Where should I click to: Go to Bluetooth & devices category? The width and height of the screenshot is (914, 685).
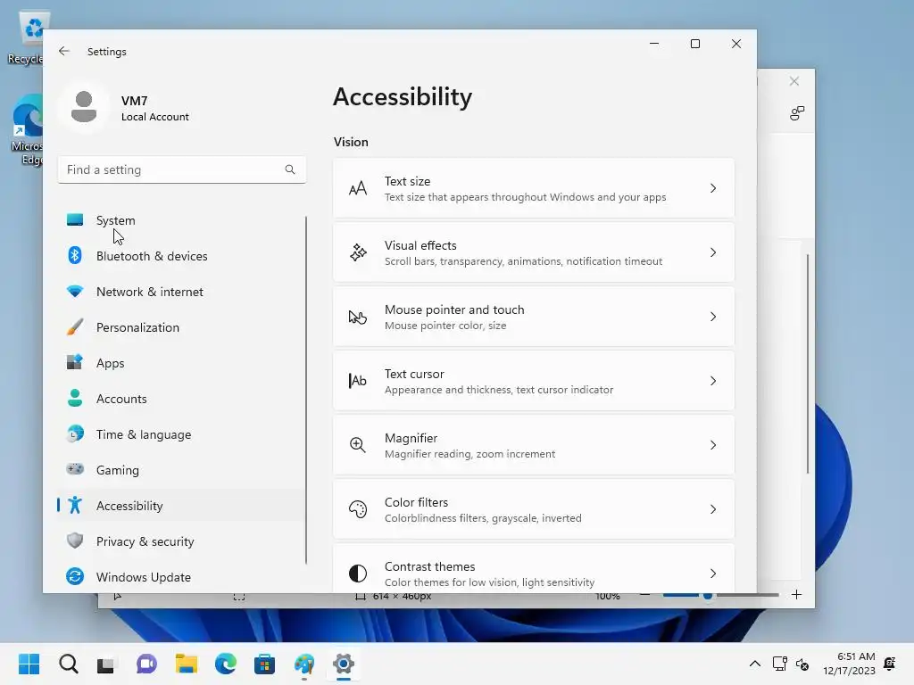pos(181,256)
